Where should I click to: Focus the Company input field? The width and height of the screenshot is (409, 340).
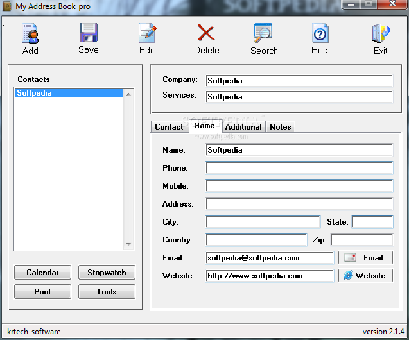pos(299,81)
